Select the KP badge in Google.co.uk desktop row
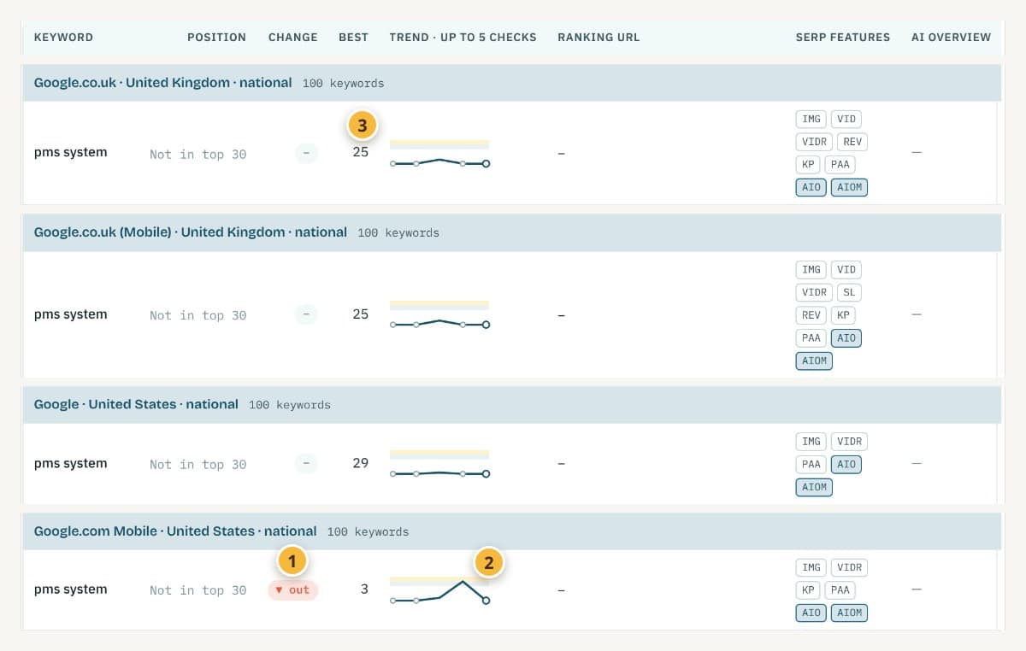The width and height of the screenshot is (1026, 651). pyautogui.click(x=808, y=164)
